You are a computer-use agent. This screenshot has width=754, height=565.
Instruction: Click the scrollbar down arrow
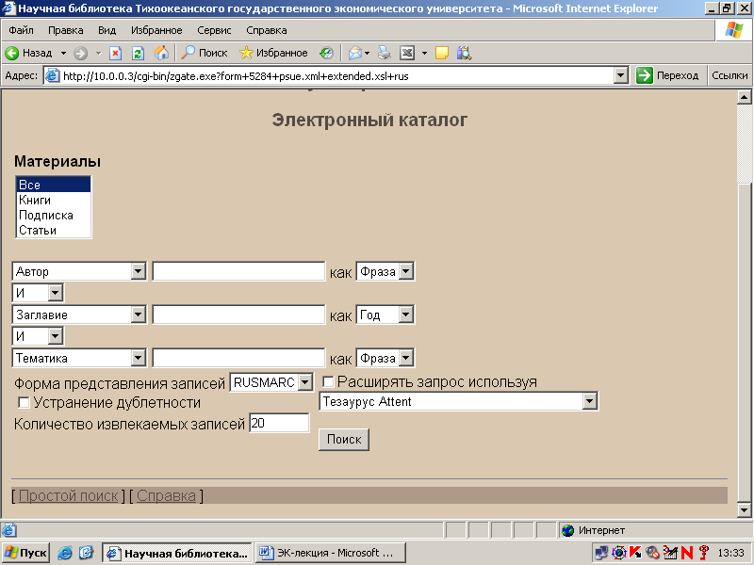tap(744, 510)
